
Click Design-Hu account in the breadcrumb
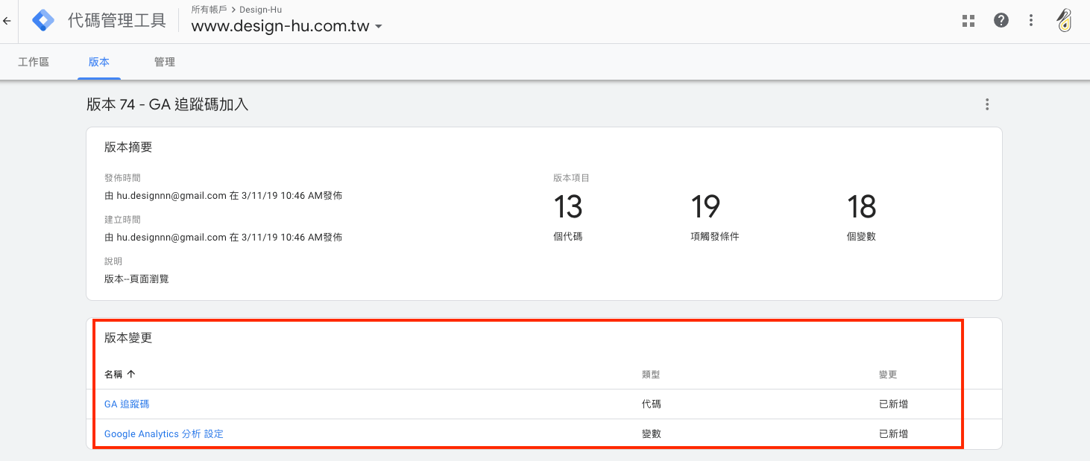[x=260, y=10]
